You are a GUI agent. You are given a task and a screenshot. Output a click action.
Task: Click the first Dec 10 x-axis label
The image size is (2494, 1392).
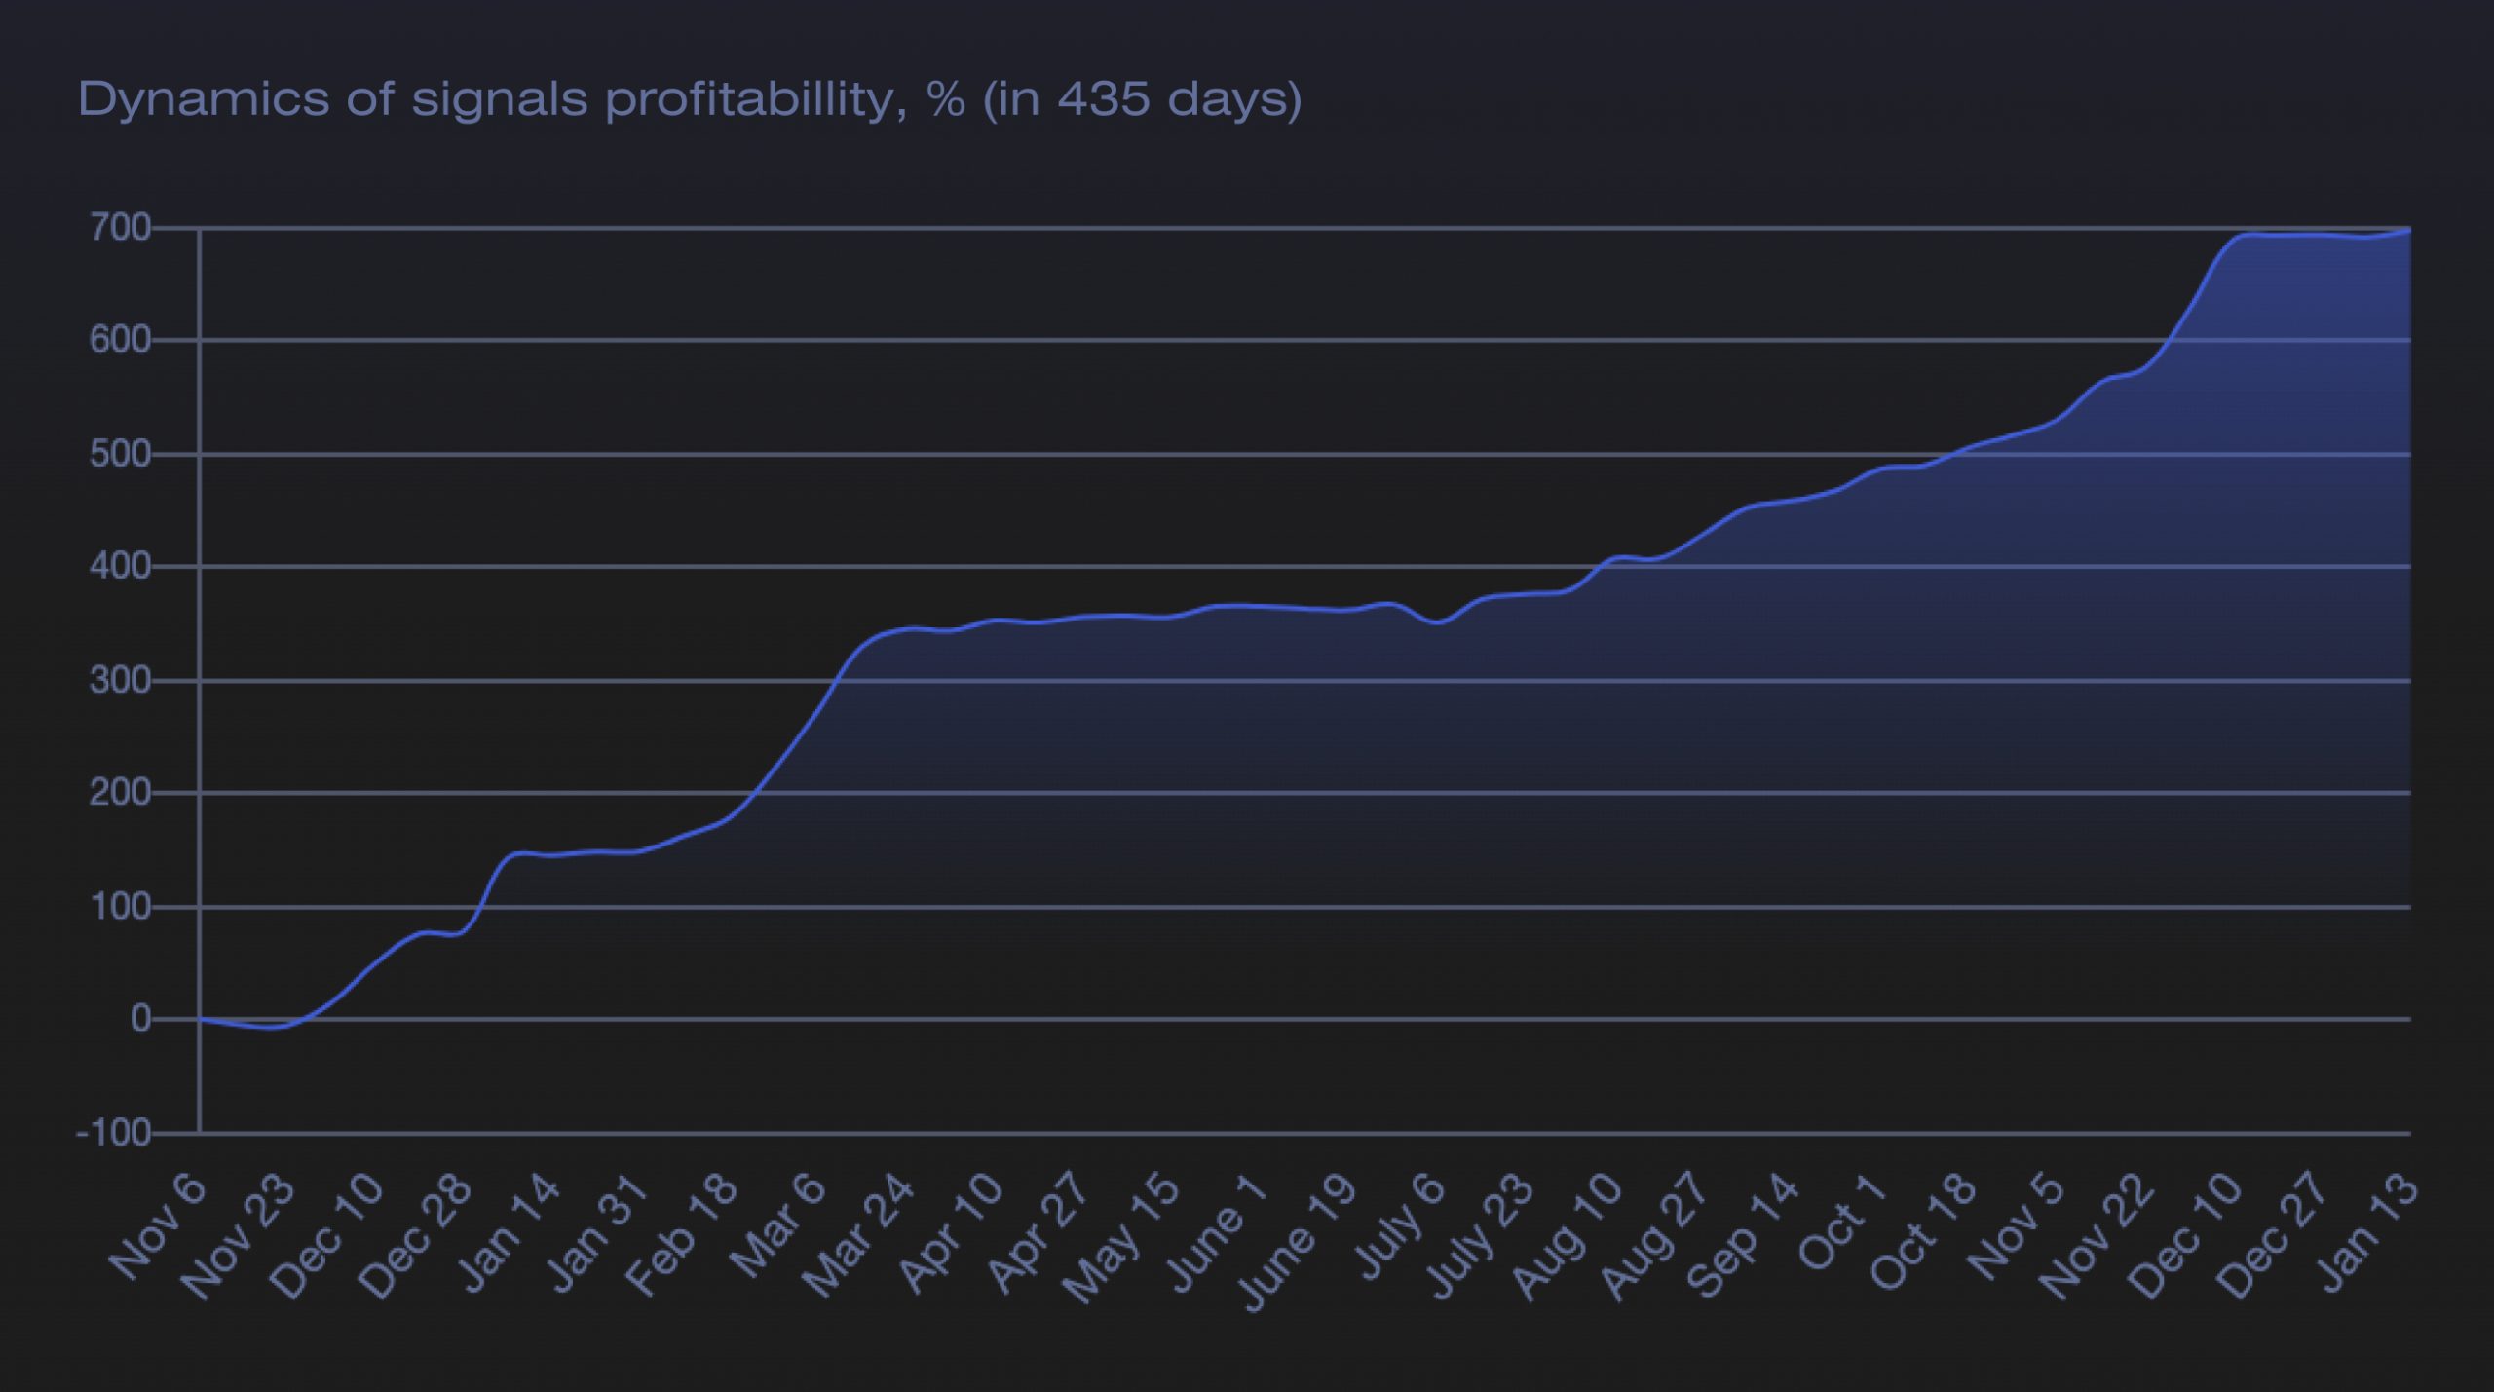[327, 1236]
